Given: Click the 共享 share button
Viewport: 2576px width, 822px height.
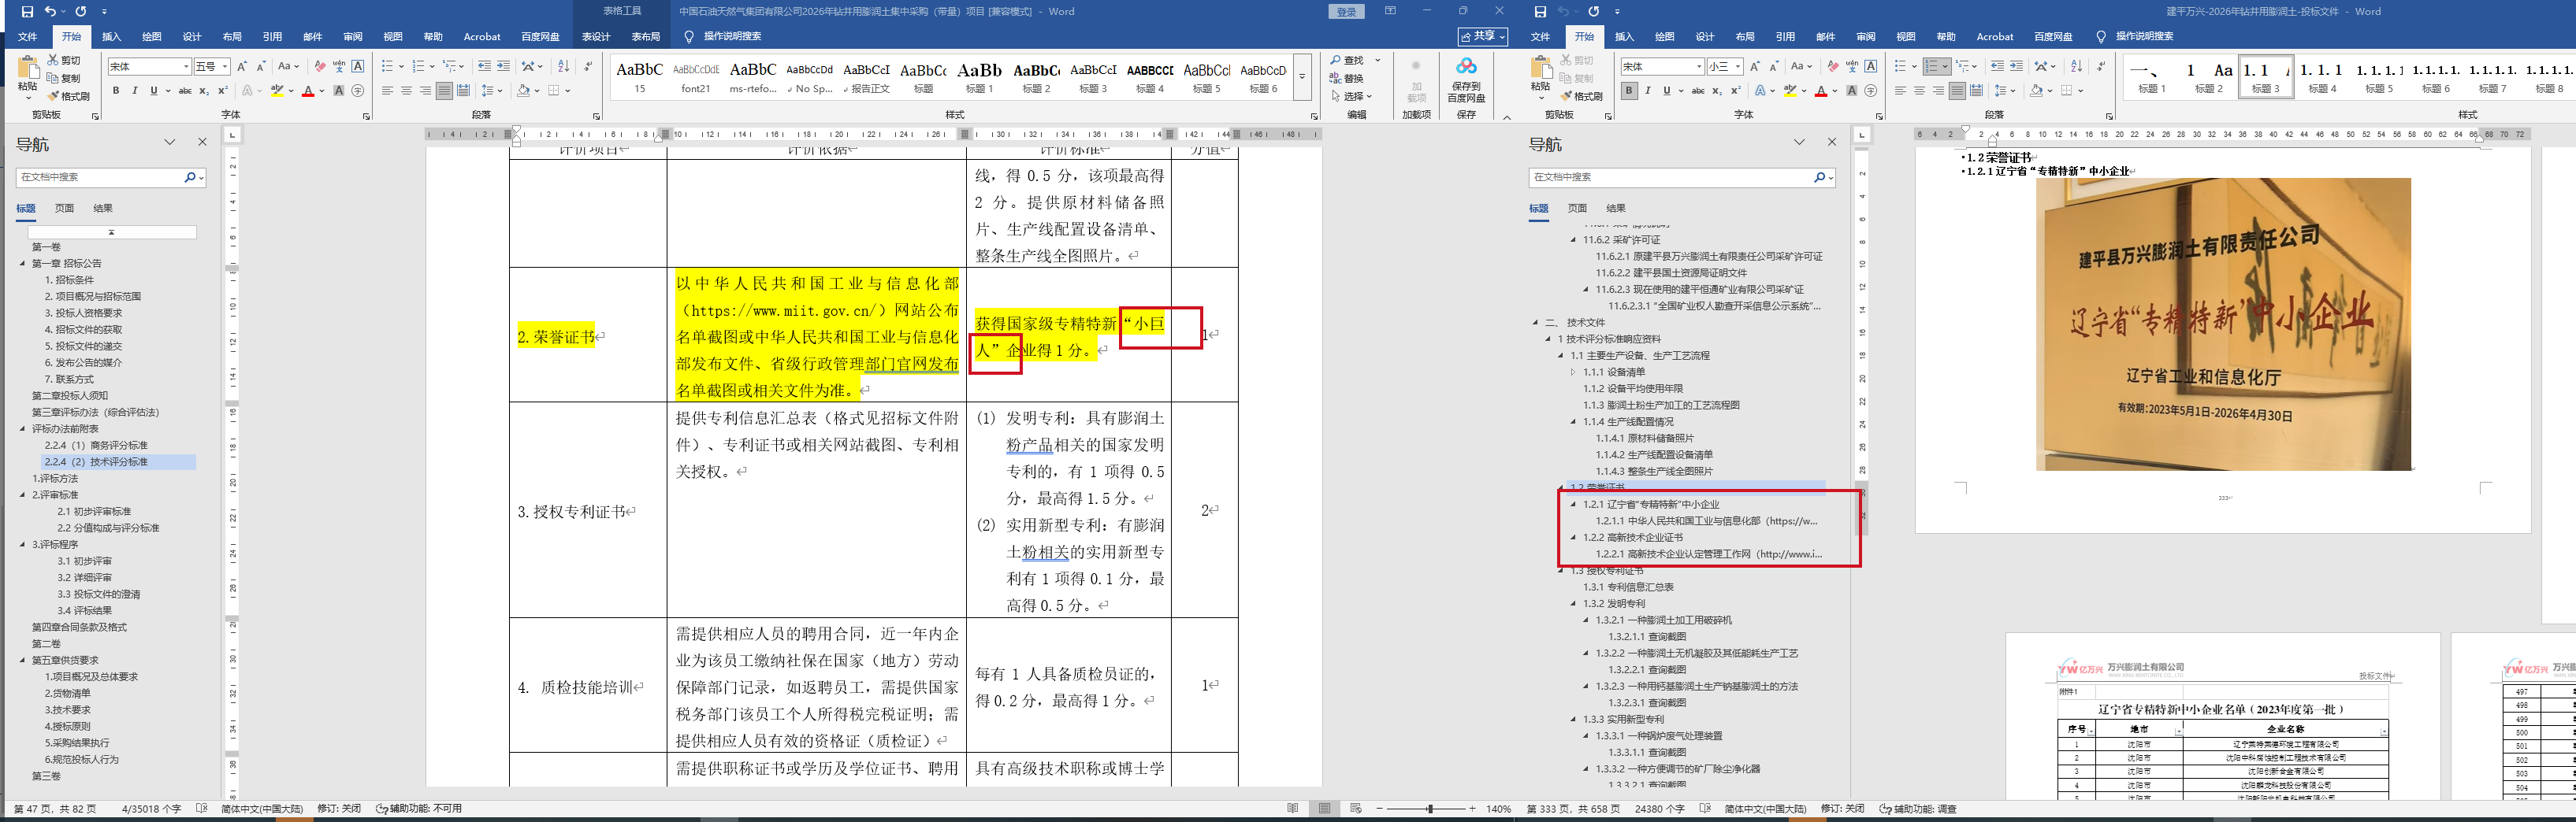Looking at the screenshot, I should pyautogui.click(x=1482, y=37).
